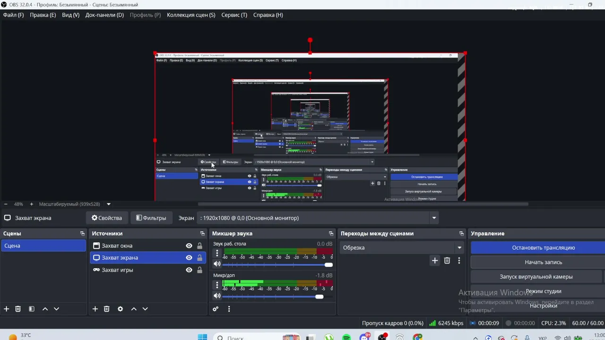The image size is (605, 340).
Task: Open Spotify from the taskbar
Action: pyautogui.click(x=346, y=337)
